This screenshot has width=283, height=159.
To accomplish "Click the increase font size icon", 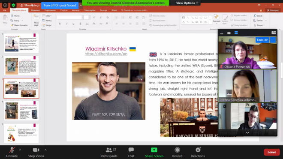I will 94,17.
